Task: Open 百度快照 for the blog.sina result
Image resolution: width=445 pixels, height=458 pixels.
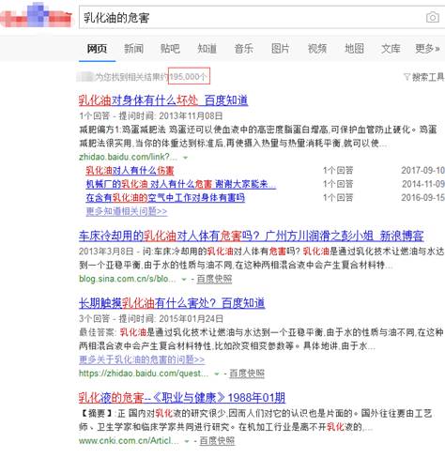Action: (214, 279)
